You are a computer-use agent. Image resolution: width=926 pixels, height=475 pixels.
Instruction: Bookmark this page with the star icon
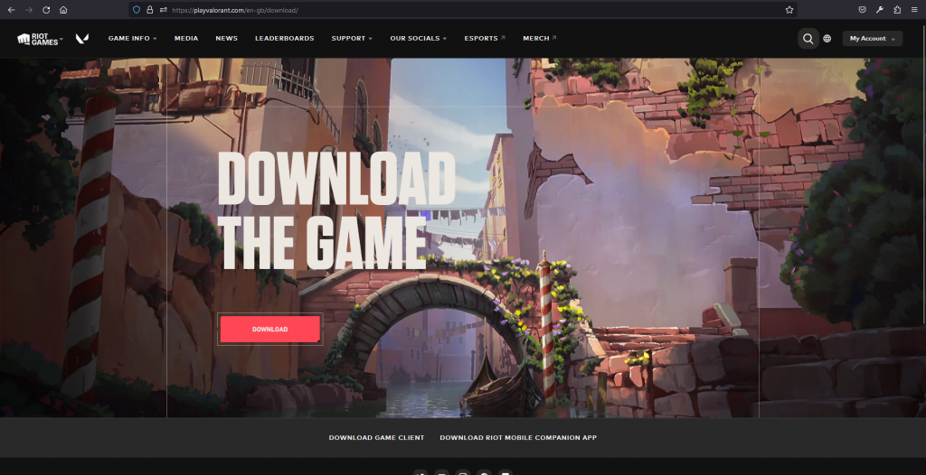[x=789, y=10]
